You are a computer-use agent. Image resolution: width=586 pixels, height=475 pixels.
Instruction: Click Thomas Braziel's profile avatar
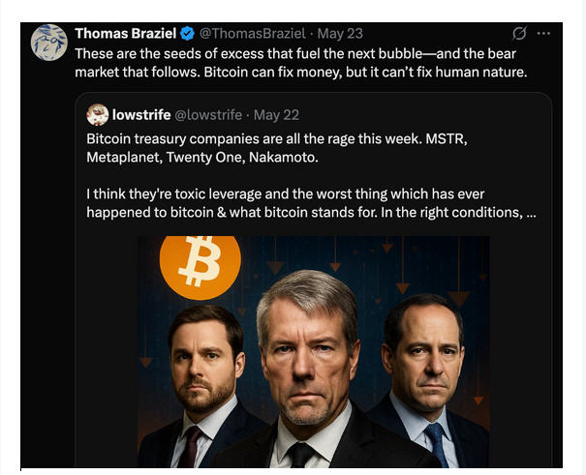click(48, 44)
